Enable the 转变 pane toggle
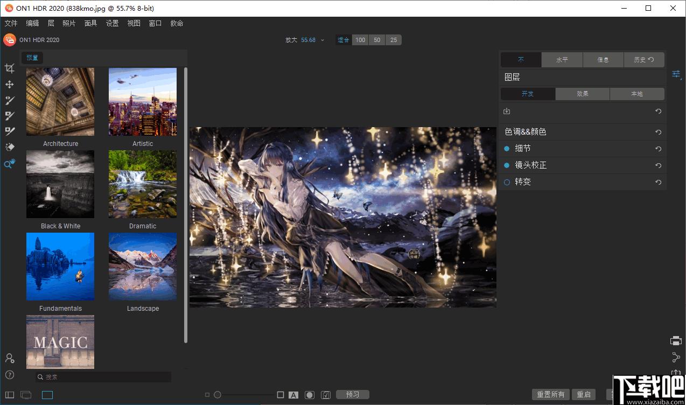Image resolution: width=686 pixels, height=405 pixels. click(x=507, y=182)
